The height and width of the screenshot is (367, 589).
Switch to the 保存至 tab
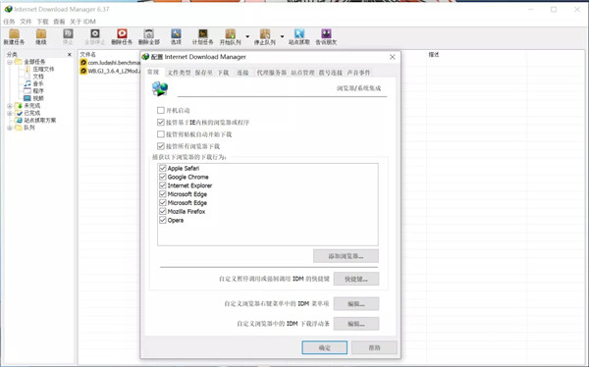[203, 73]
